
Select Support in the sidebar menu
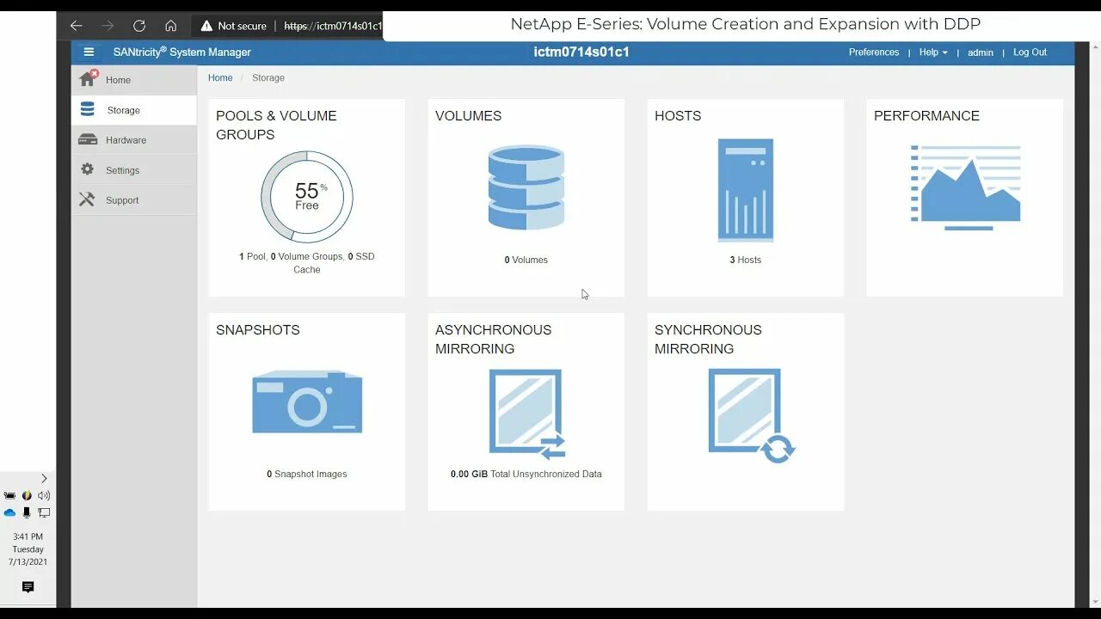click(133, 200)
